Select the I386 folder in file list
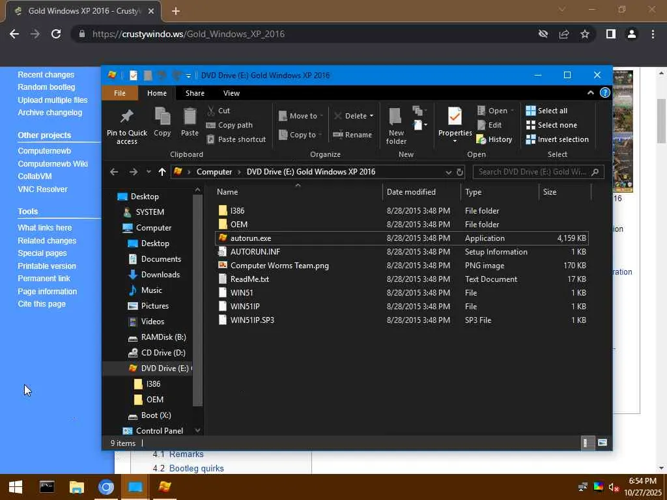This screenshot has width=667, height=500. click(237, 211)
